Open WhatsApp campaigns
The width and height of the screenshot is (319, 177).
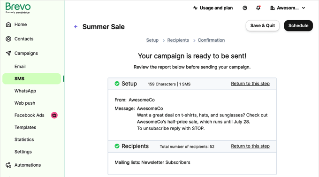pyautogui.click(x=25, y=91)
